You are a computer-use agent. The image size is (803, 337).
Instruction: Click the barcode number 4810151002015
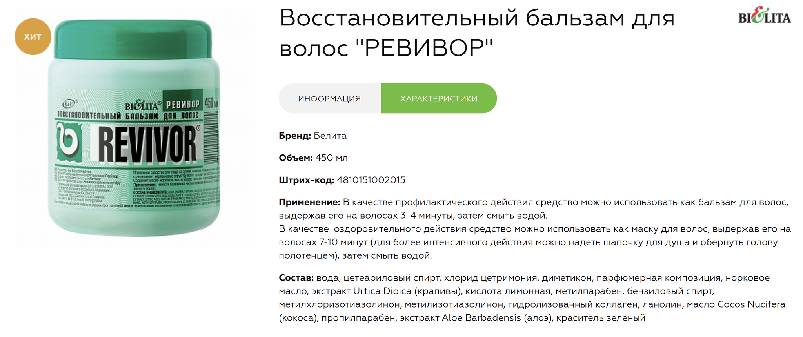click(371, 180)
